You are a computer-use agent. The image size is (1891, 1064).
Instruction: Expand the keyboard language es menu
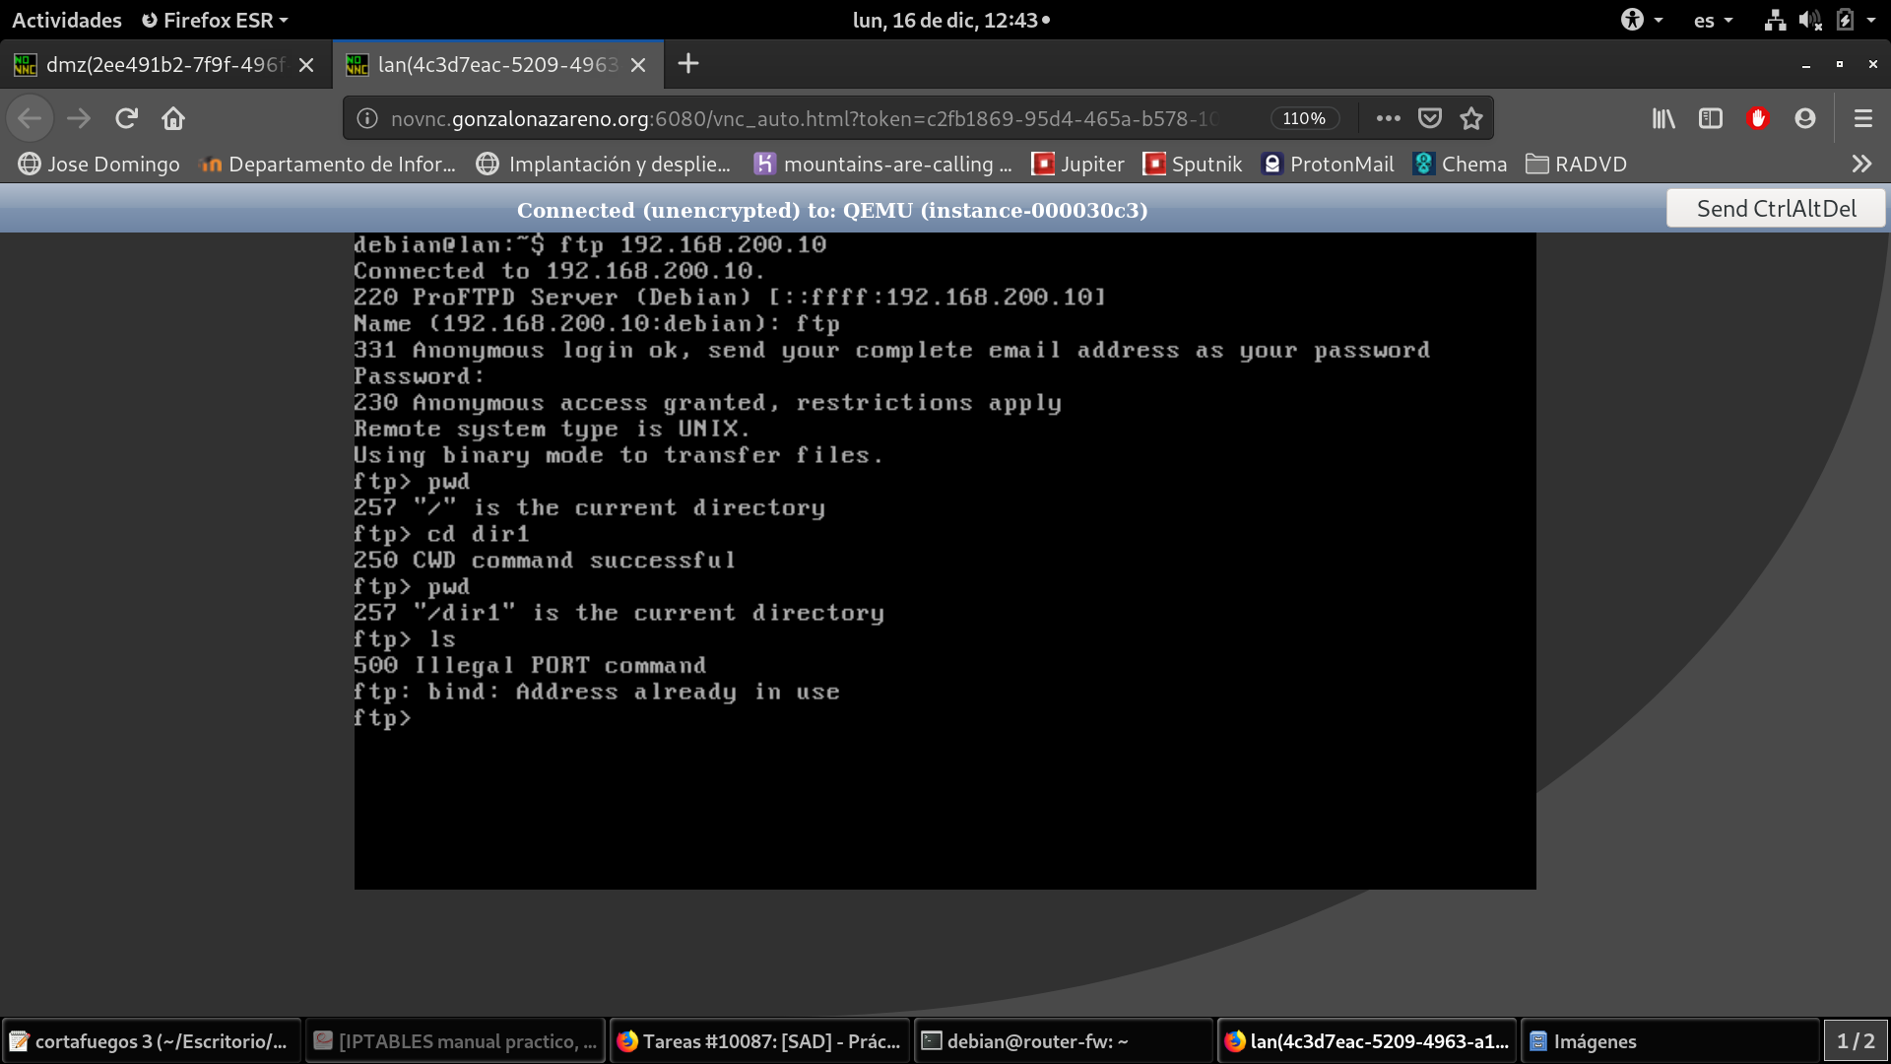pos(1713,20)
